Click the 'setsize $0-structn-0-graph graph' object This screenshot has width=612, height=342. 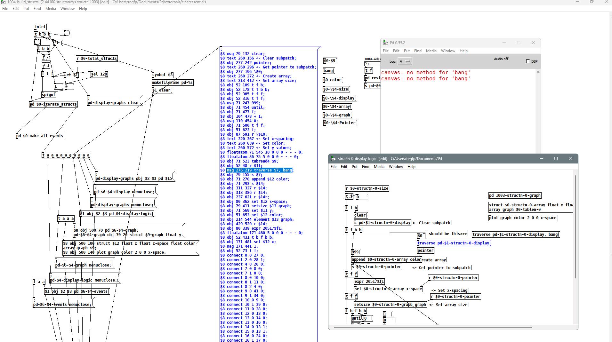tap(390, 305)
